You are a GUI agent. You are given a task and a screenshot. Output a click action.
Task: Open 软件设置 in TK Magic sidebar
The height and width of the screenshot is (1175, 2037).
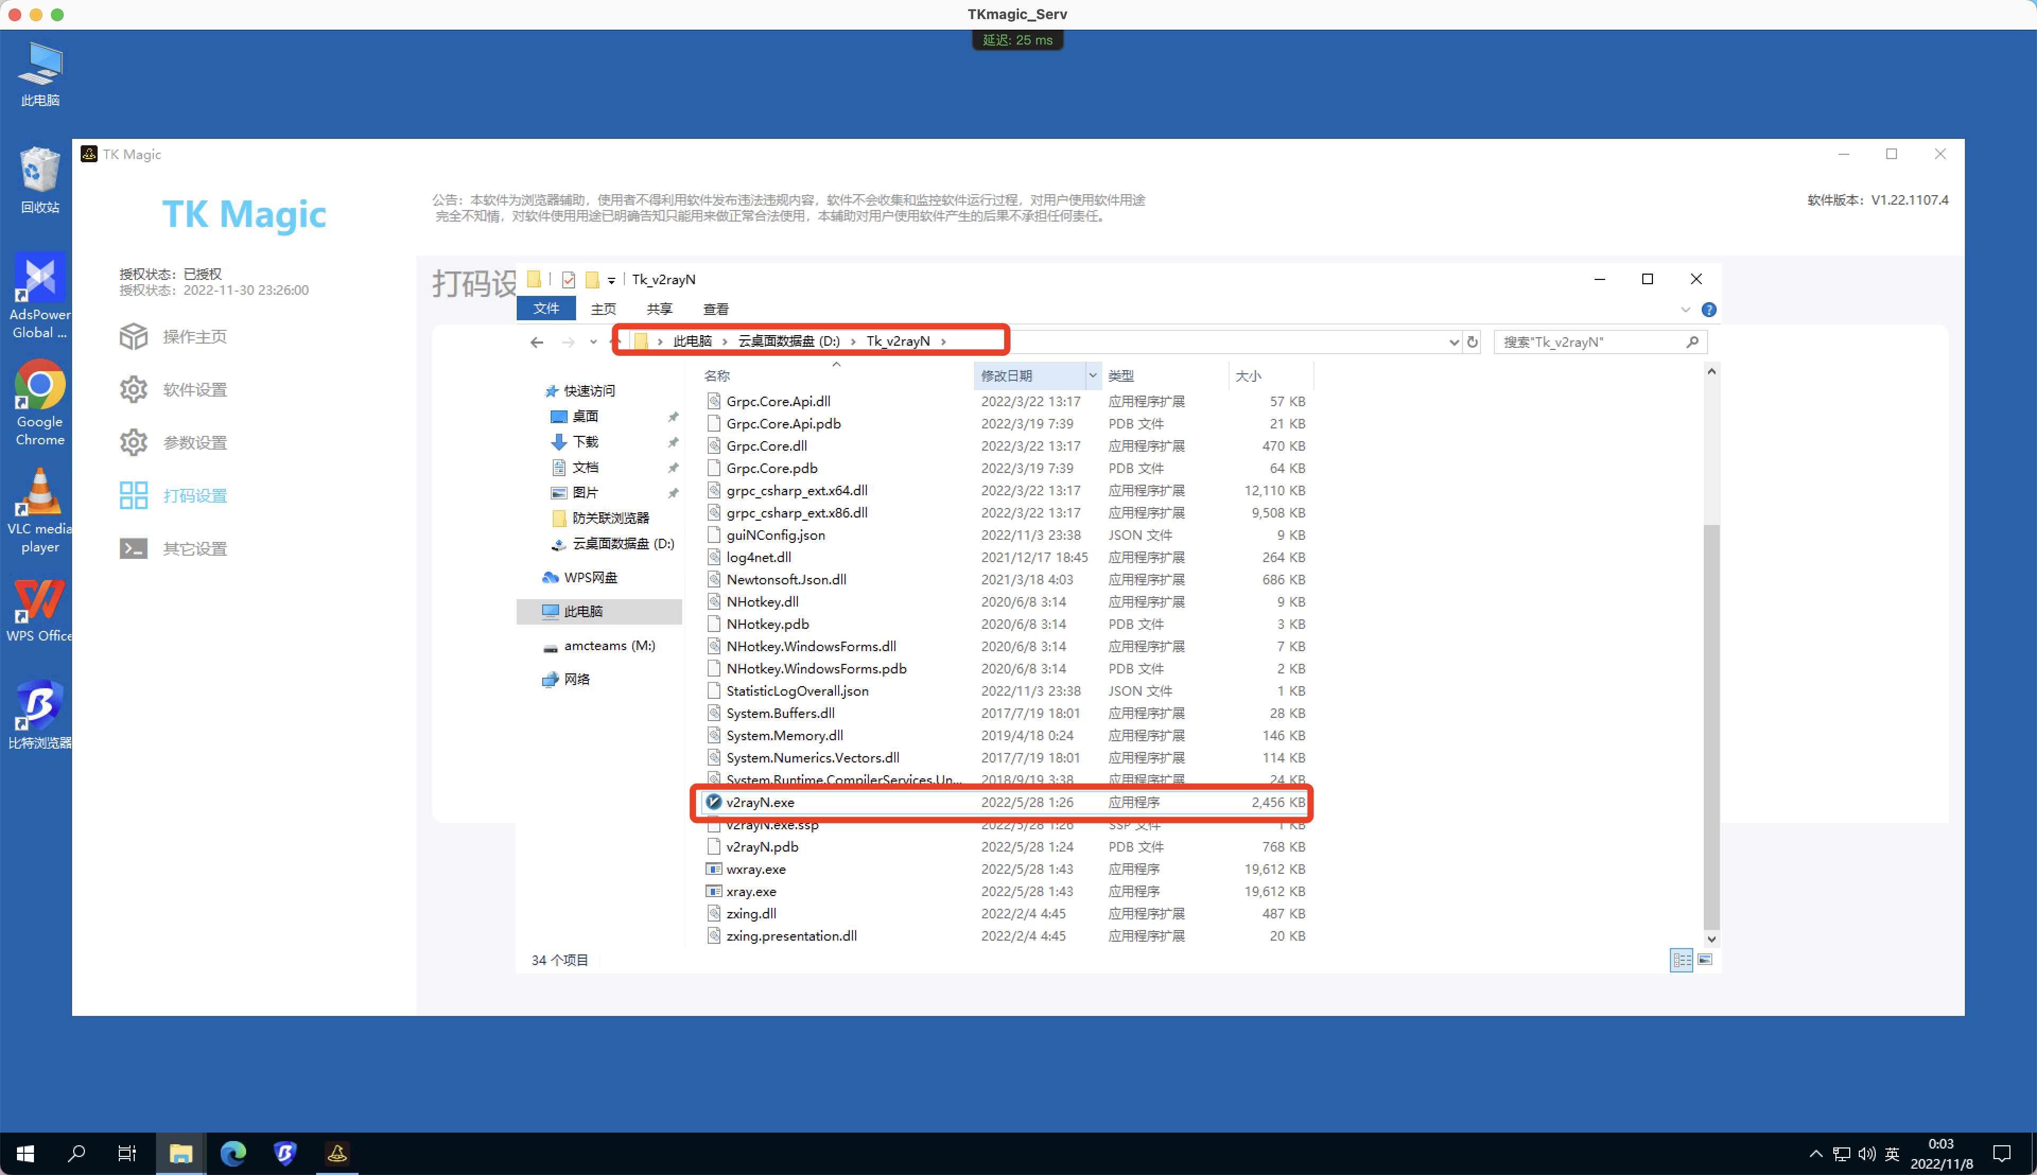194,389
